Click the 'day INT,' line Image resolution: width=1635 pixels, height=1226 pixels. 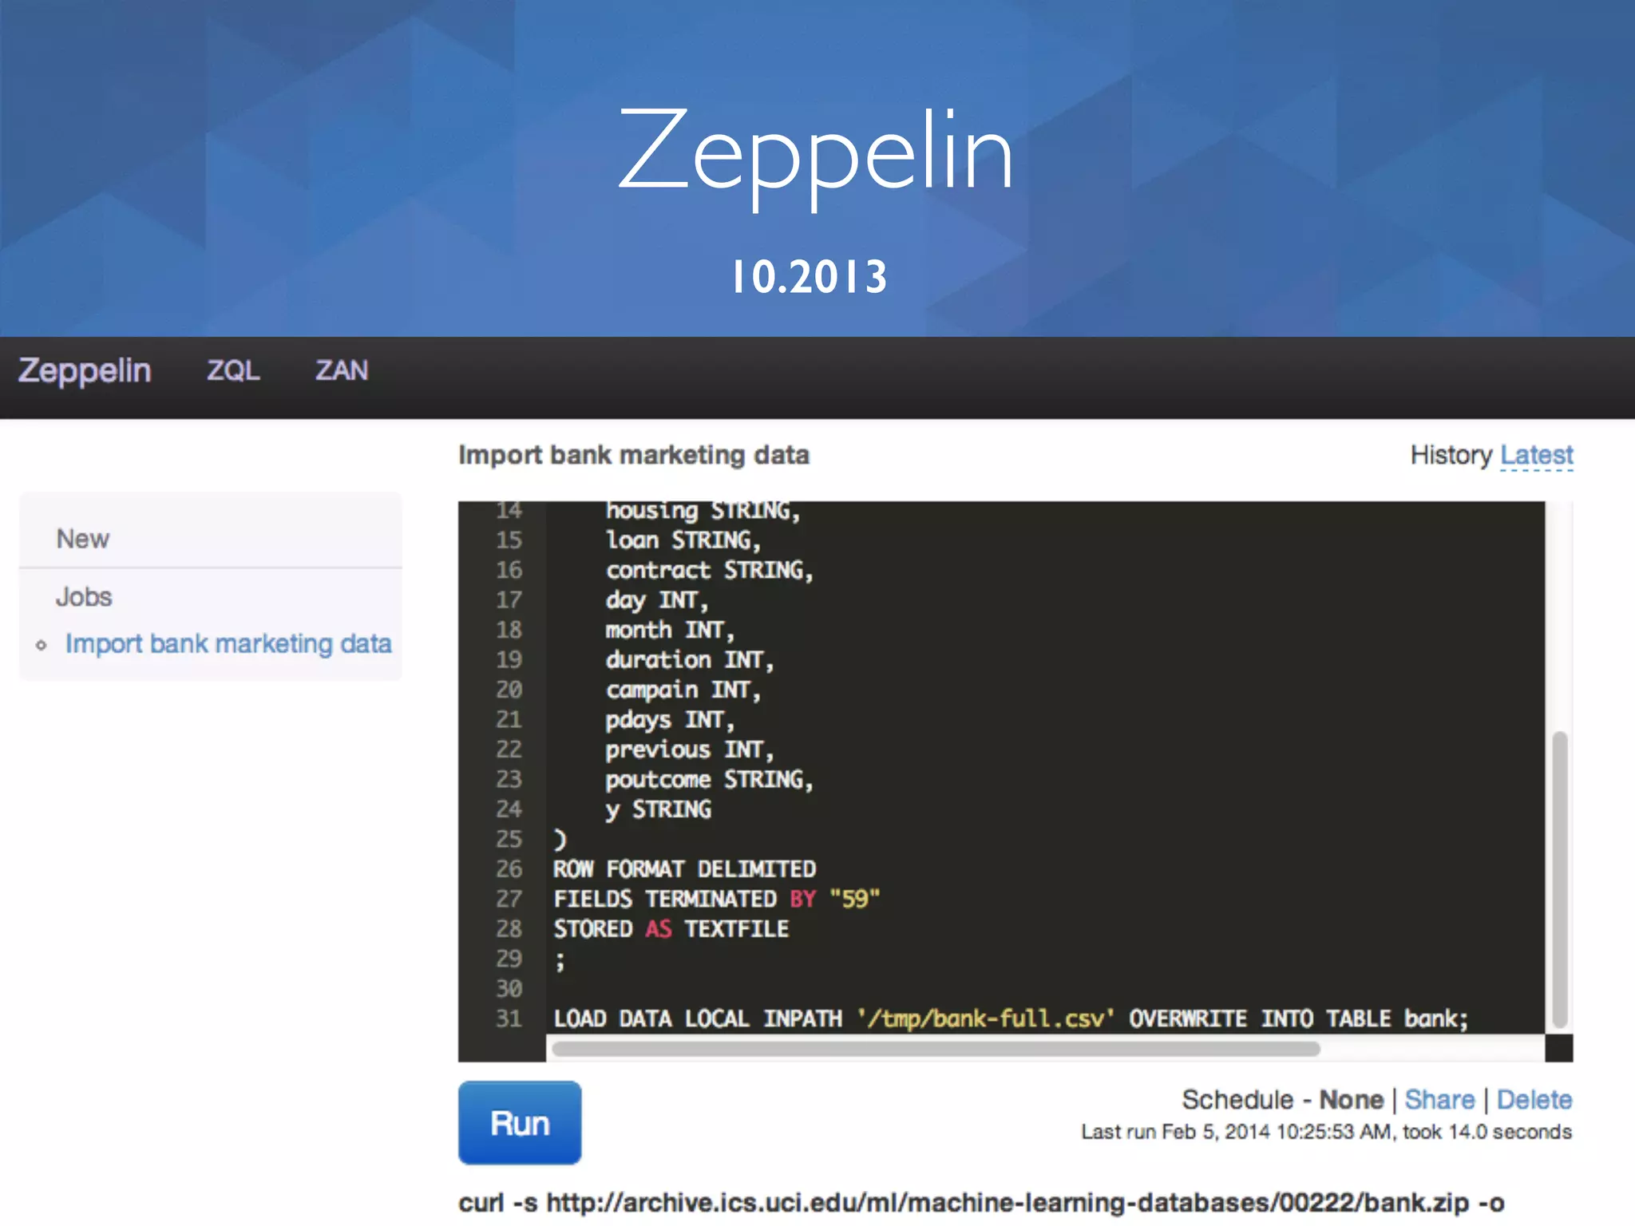(656, 599)
